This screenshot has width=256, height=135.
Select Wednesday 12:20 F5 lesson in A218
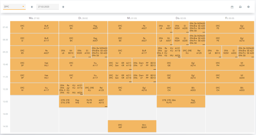132,89
